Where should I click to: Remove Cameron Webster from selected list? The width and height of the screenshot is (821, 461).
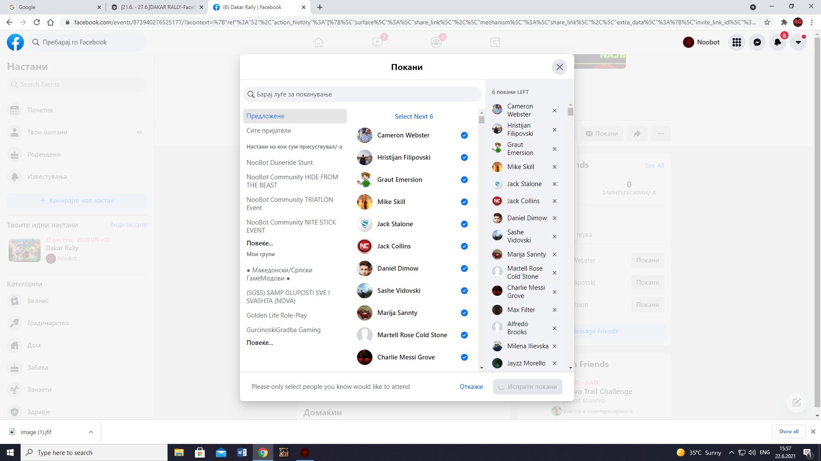(x=555, y=111)
